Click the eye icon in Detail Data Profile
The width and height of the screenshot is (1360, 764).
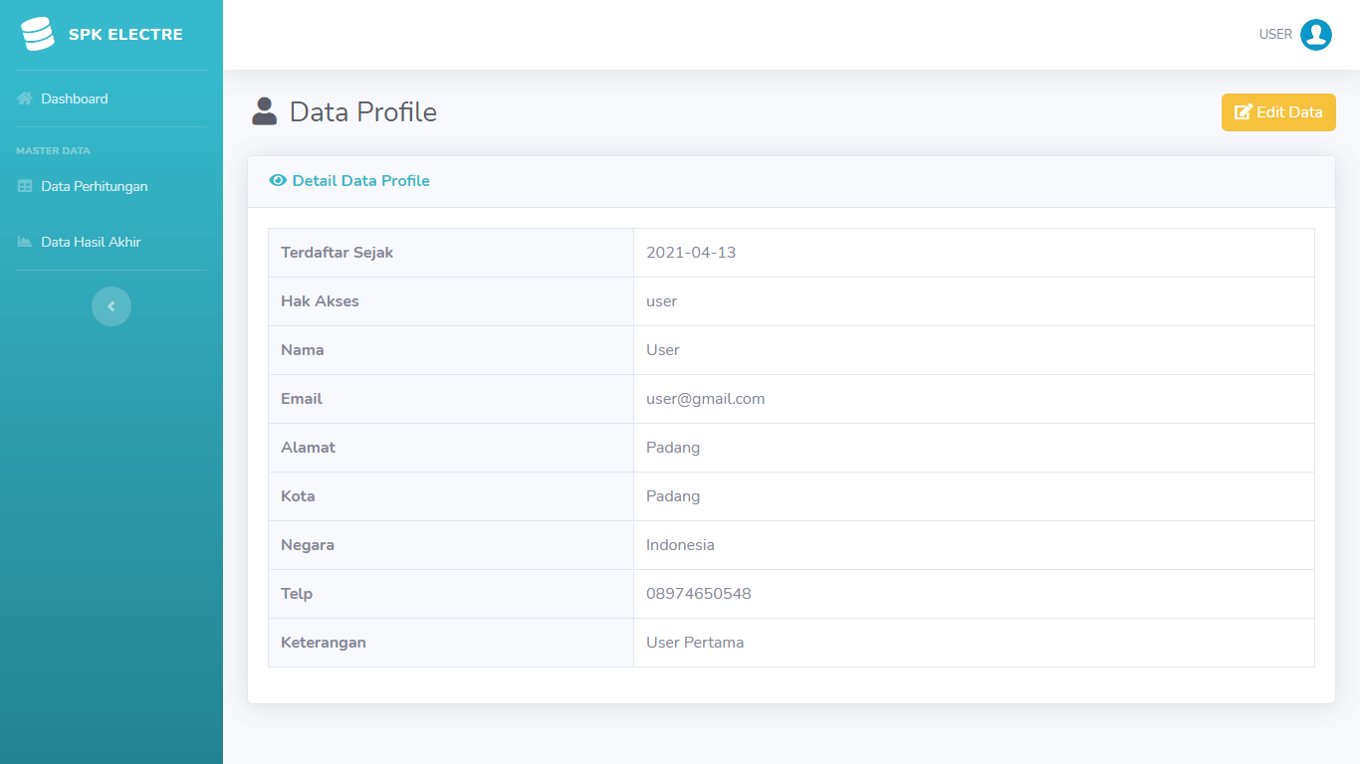[278, 181]
